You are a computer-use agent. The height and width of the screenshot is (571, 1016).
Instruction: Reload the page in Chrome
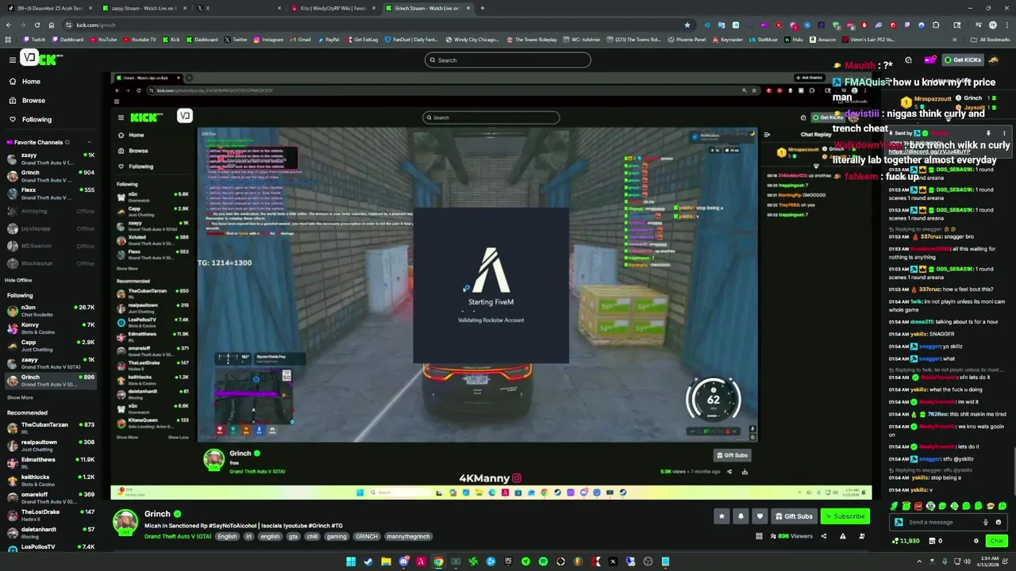pos(37,25)
